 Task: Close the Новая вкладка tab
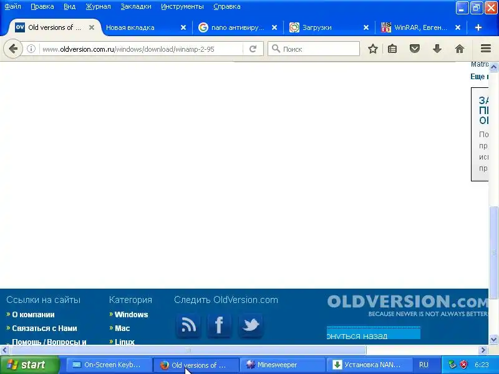[x=183, y=27]
